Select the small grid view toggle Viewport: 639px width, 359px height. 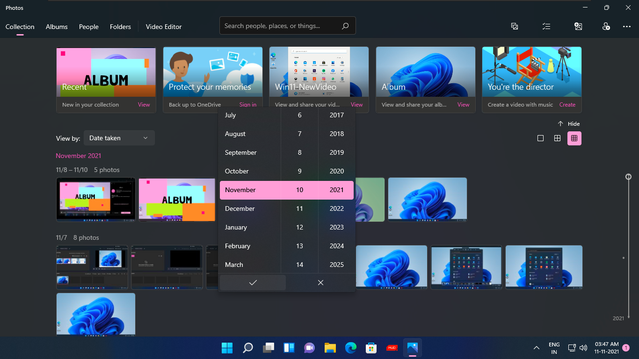574,138
